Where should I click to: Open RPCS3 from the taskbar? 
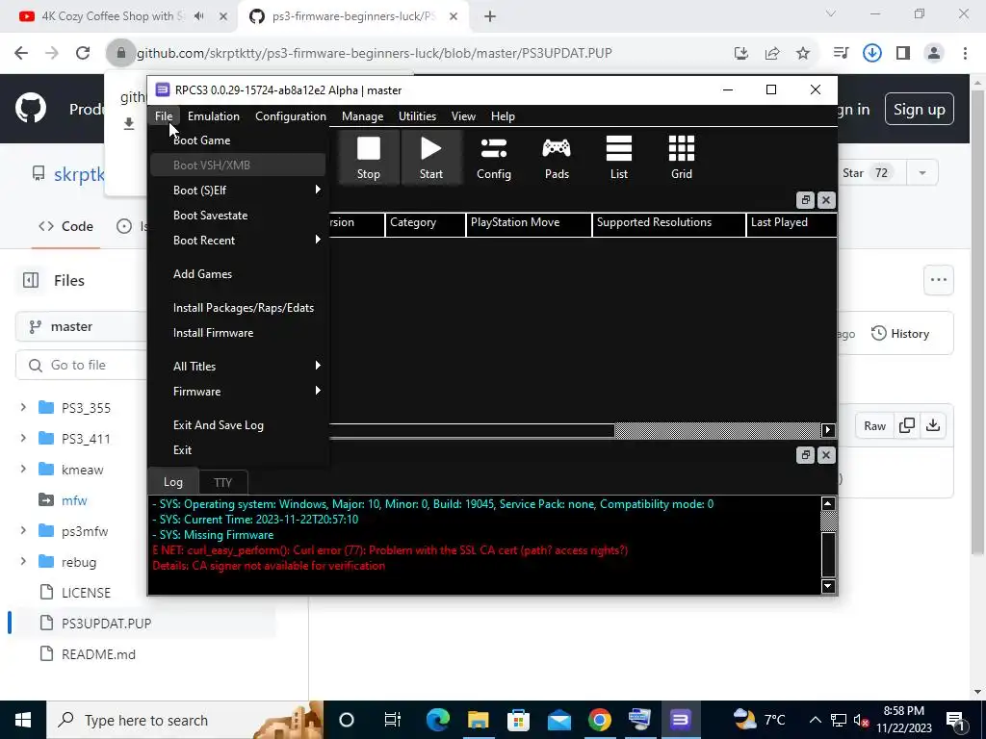(x=680, y=720)
